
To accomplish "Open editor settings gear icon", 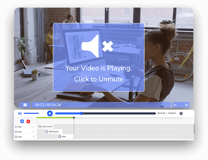I will pyautogui.click(x=181, y=113).
